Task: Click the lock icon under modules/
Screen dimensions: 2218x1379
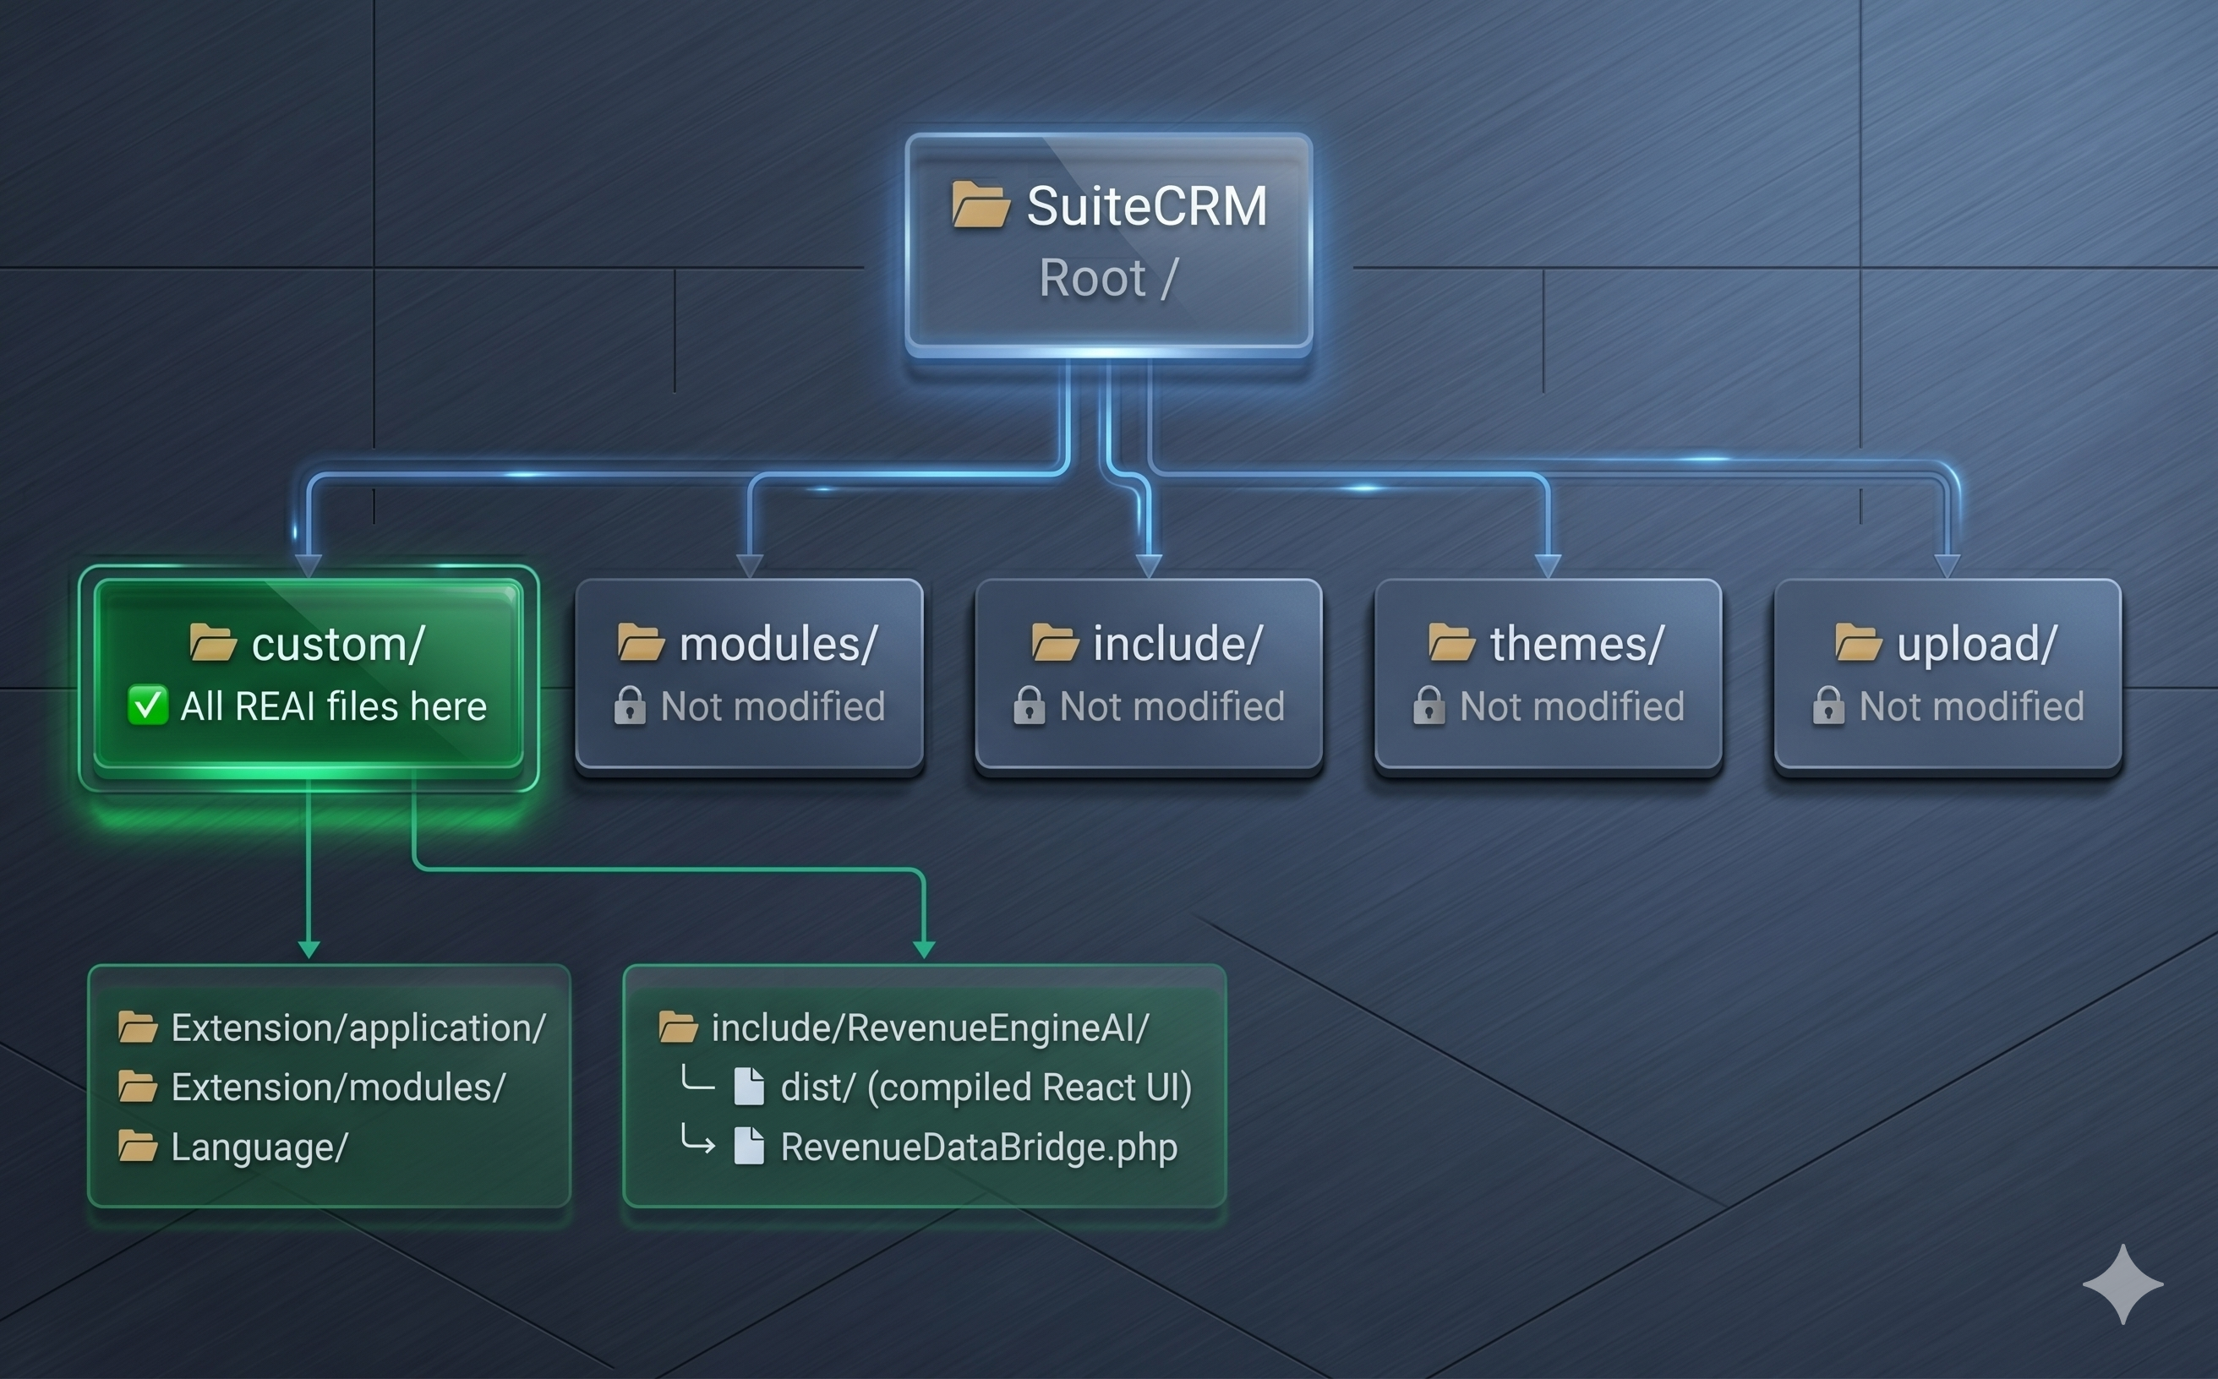Action: (630, 705)
